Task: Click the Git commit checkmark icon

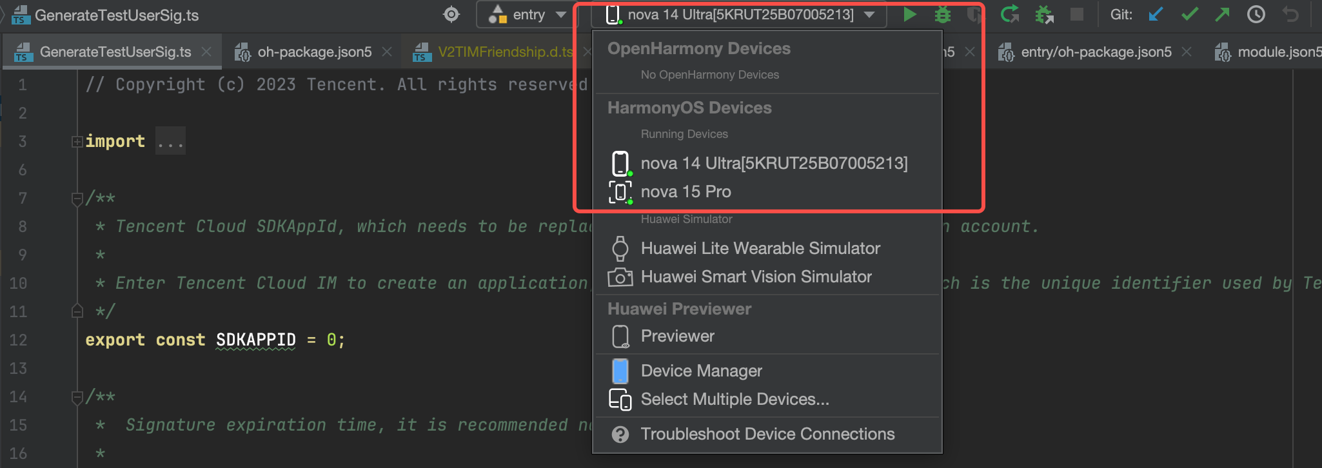Action: click(1190, 14)
